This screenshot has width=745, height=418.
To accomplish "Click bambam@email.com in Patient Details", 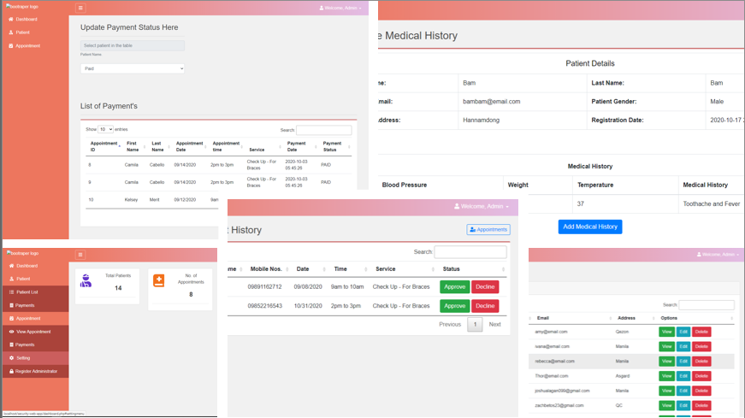I will pyautogui.click(x=491, y=102).
